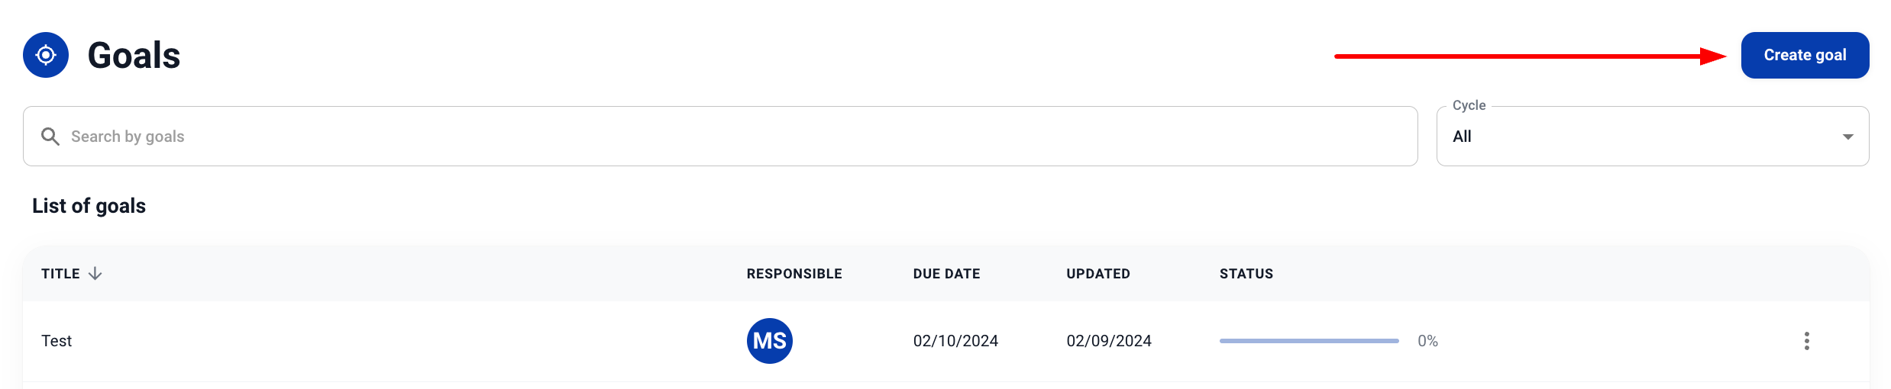Viewport: 1891px width, 389px height.
Task: Click the TITLE sort arrow icon
Action: 95,274
